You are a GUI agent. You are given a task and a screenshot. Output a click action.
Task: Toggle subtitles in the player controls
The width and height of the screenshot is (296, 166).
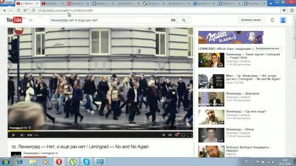click(x=170, y=135)
